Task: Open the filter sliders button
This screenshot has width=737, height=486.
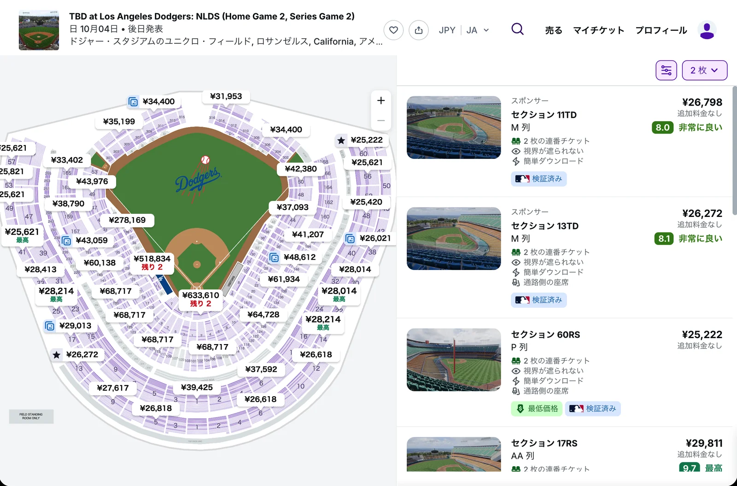Action: coord(666,70)
